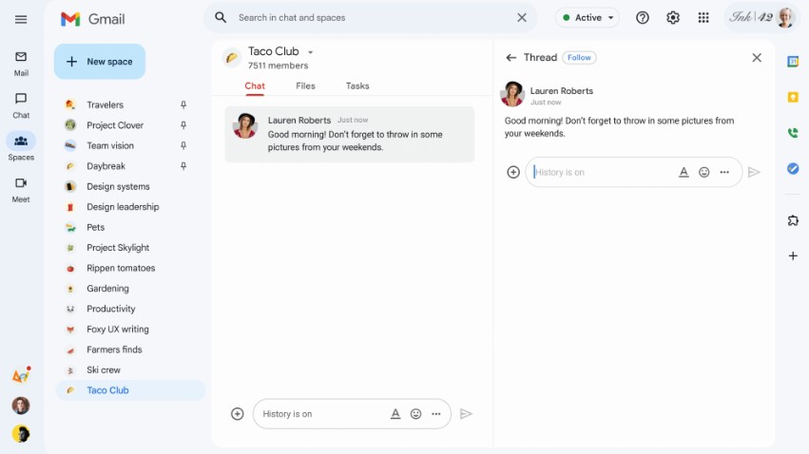Unpin the Team vision space

click(183, 146)
